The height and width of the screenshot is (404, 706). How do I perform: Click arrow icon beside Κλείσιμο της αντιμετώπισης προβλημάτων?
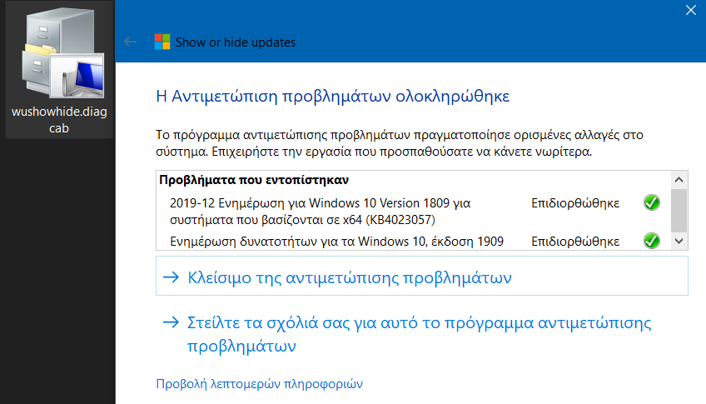click(x=172, y=277)
